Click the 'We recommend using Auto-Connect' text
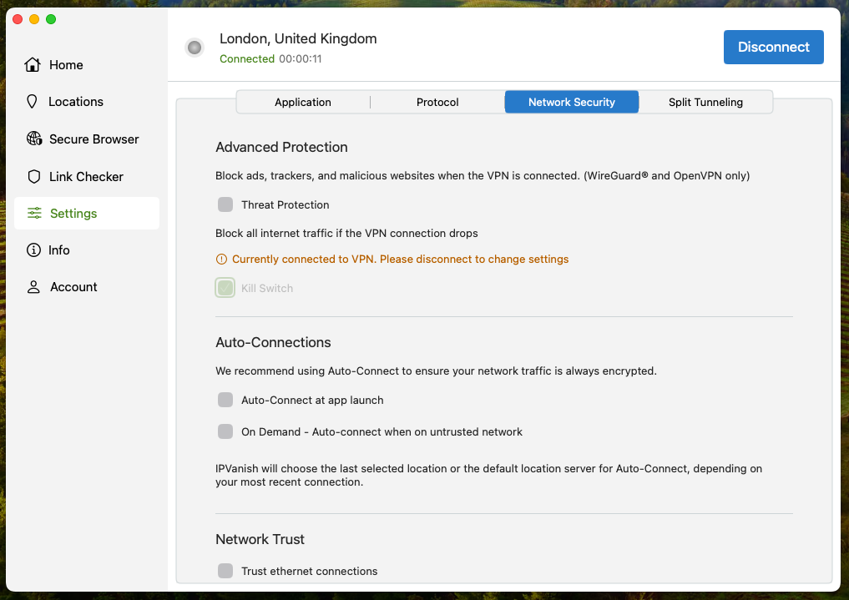This screenshot has height=600, width=849. tap(436, 371)
